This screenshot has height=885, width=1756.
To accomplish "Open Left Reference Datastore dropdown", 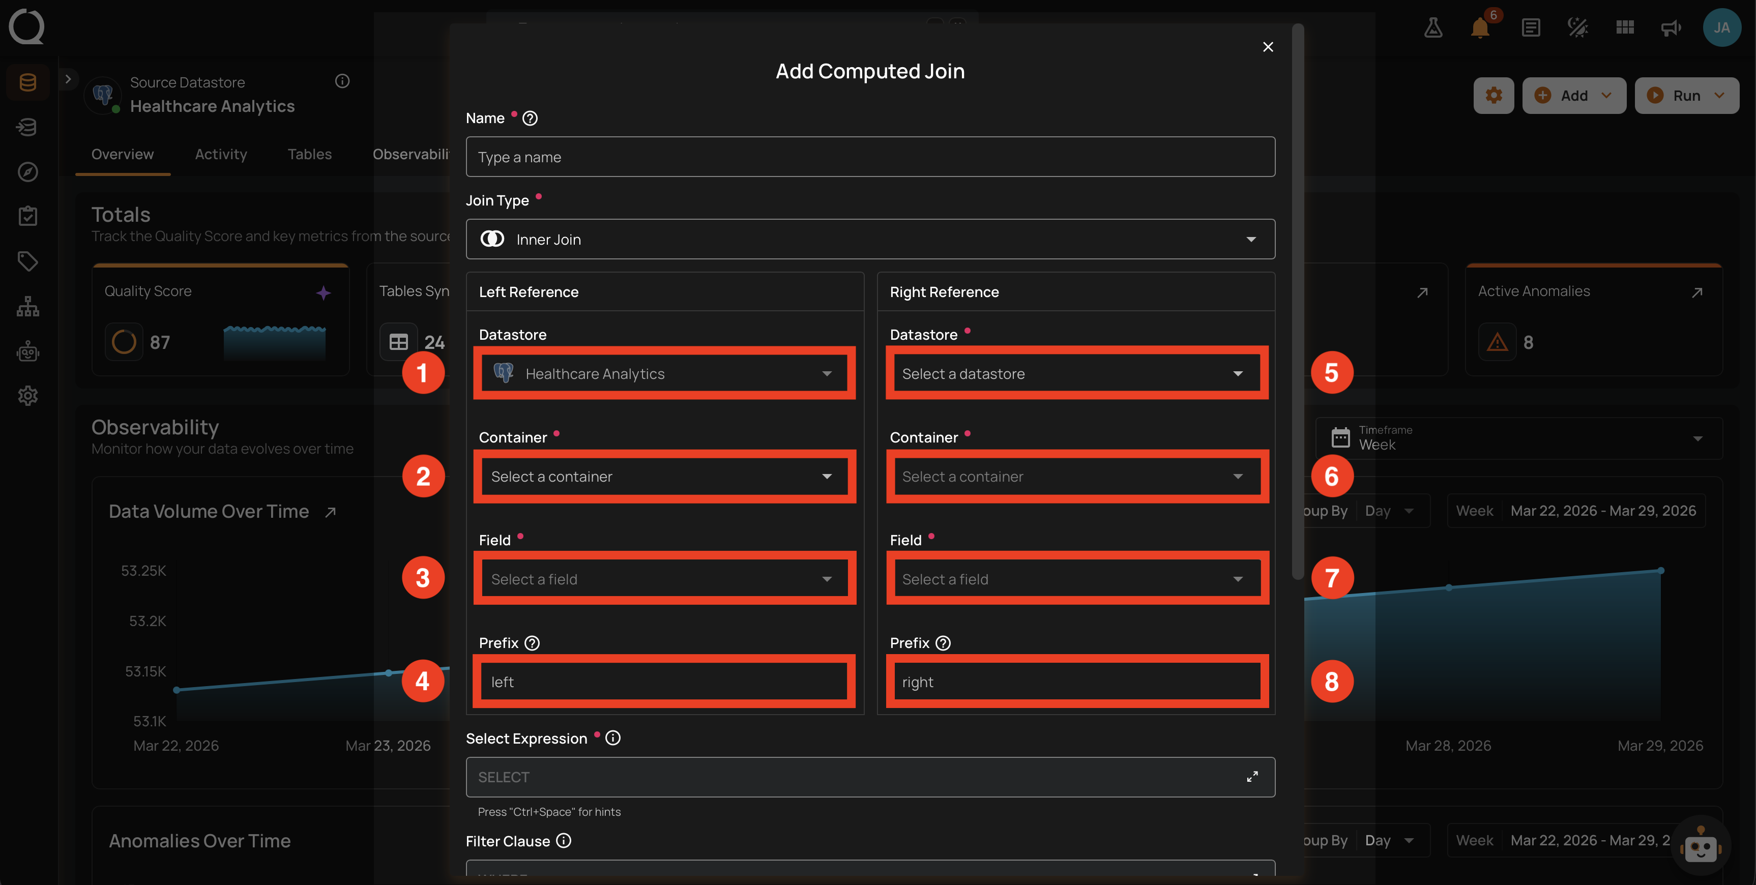I will coord(664,374).
